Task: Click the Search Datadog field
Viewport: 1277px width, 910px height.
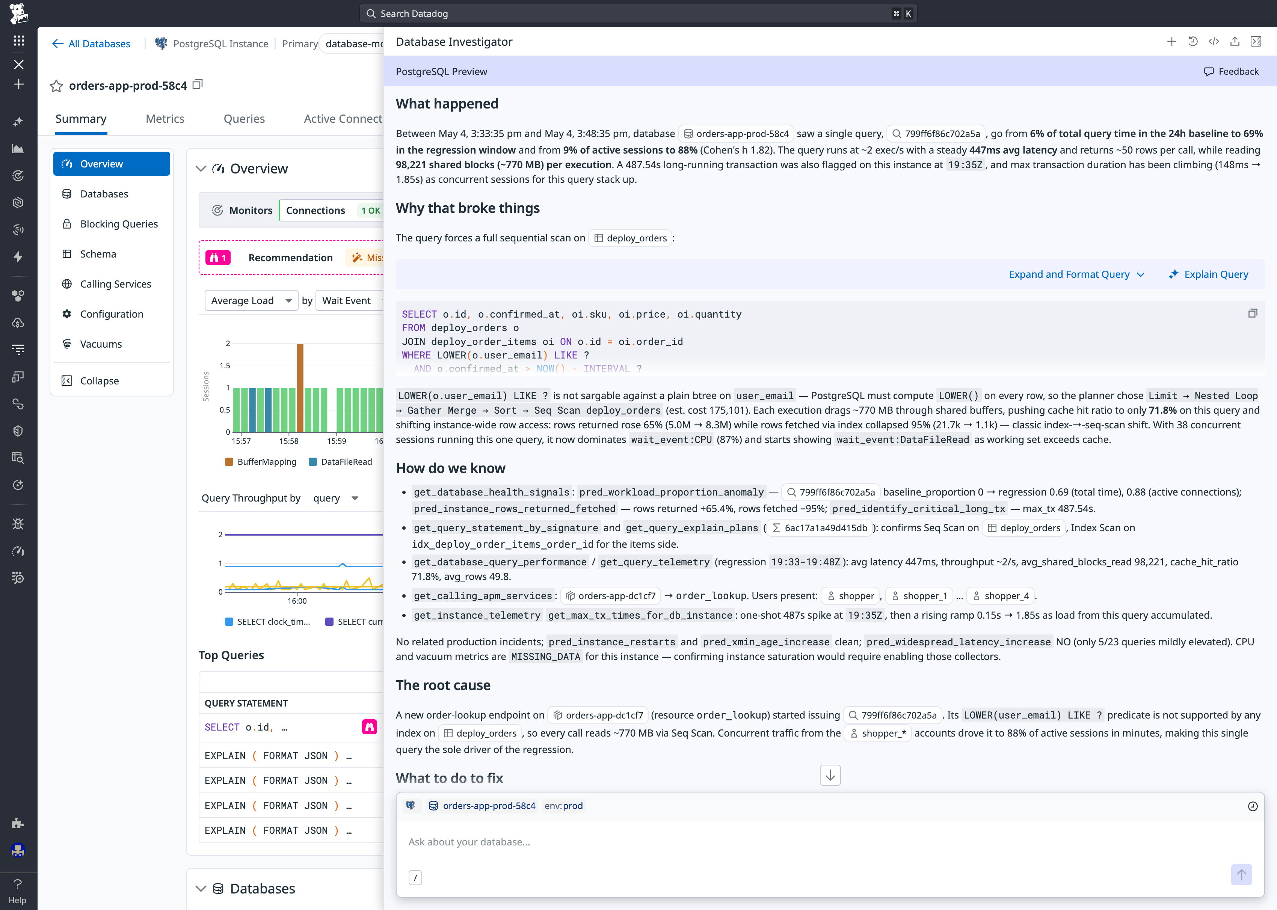Action: [x=638, y=14]
